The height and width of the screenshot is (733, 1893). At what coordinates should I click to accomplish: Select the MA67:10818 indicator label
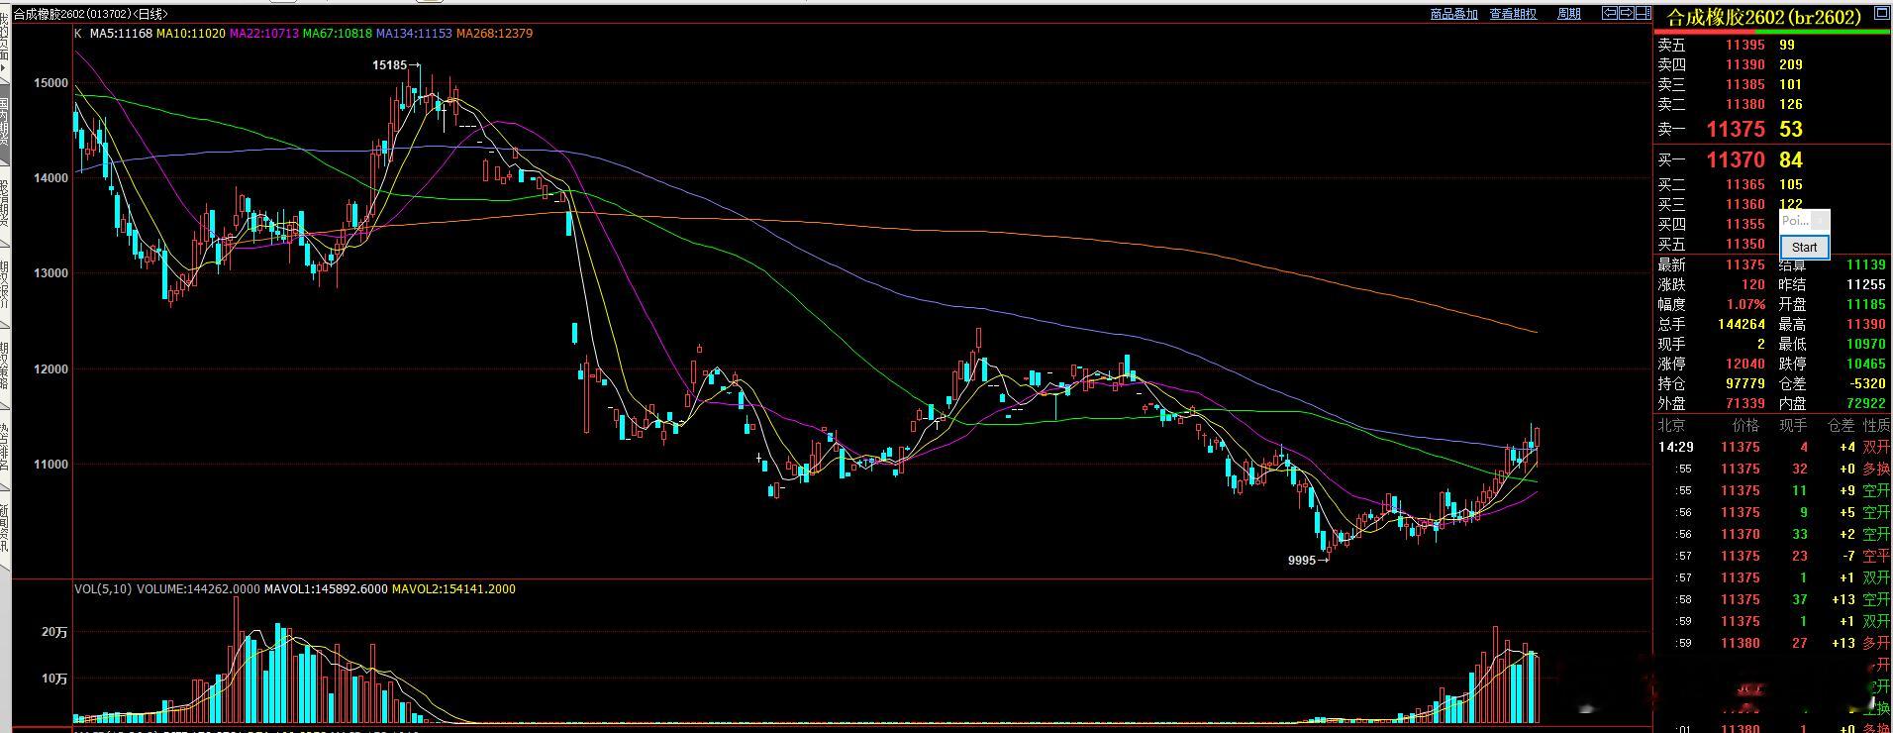(338, 34)
